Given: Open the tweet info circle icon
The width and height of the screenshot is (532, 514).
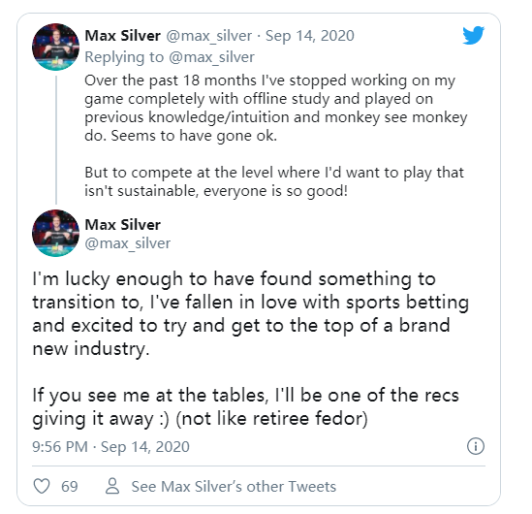Looking at the screenshot, I should point(476,446).
